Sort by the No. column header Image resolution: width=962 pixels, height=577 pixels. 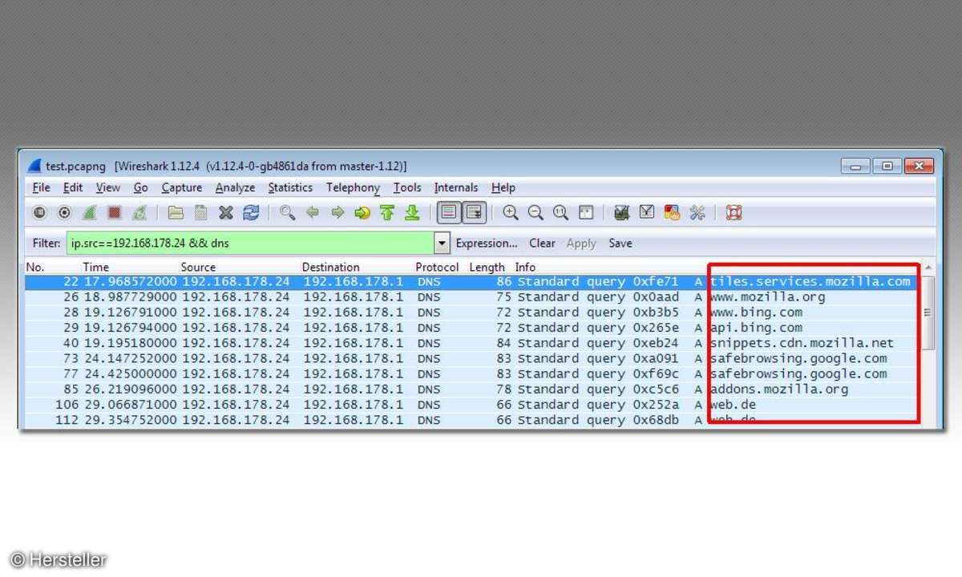pos(35,267)
